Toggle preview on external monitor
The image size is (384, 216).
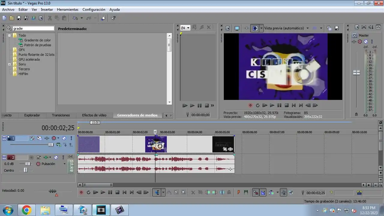click(x=237, y=28)
